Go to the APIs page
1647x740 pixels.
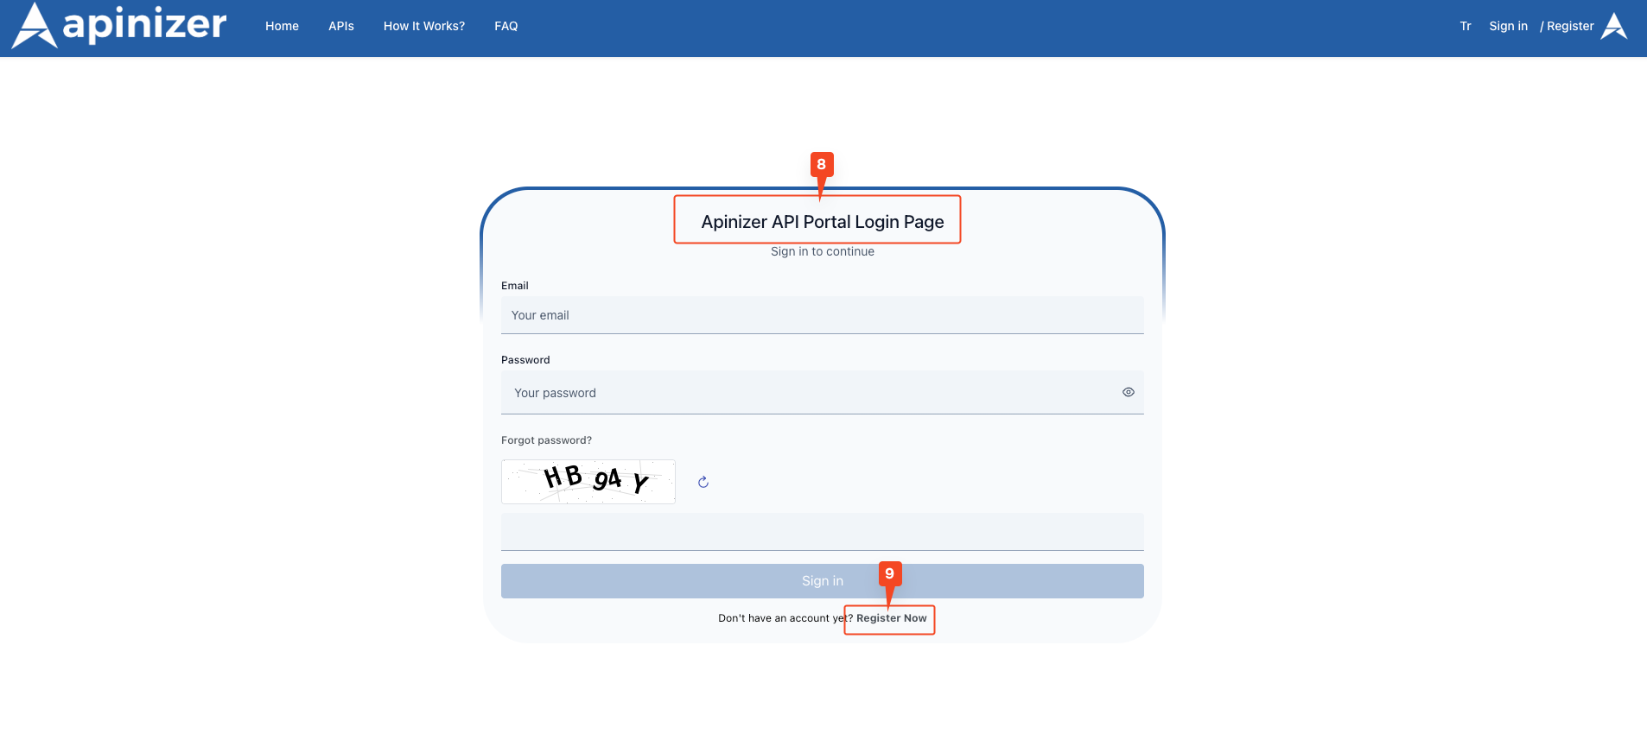[x=341, y=26]
